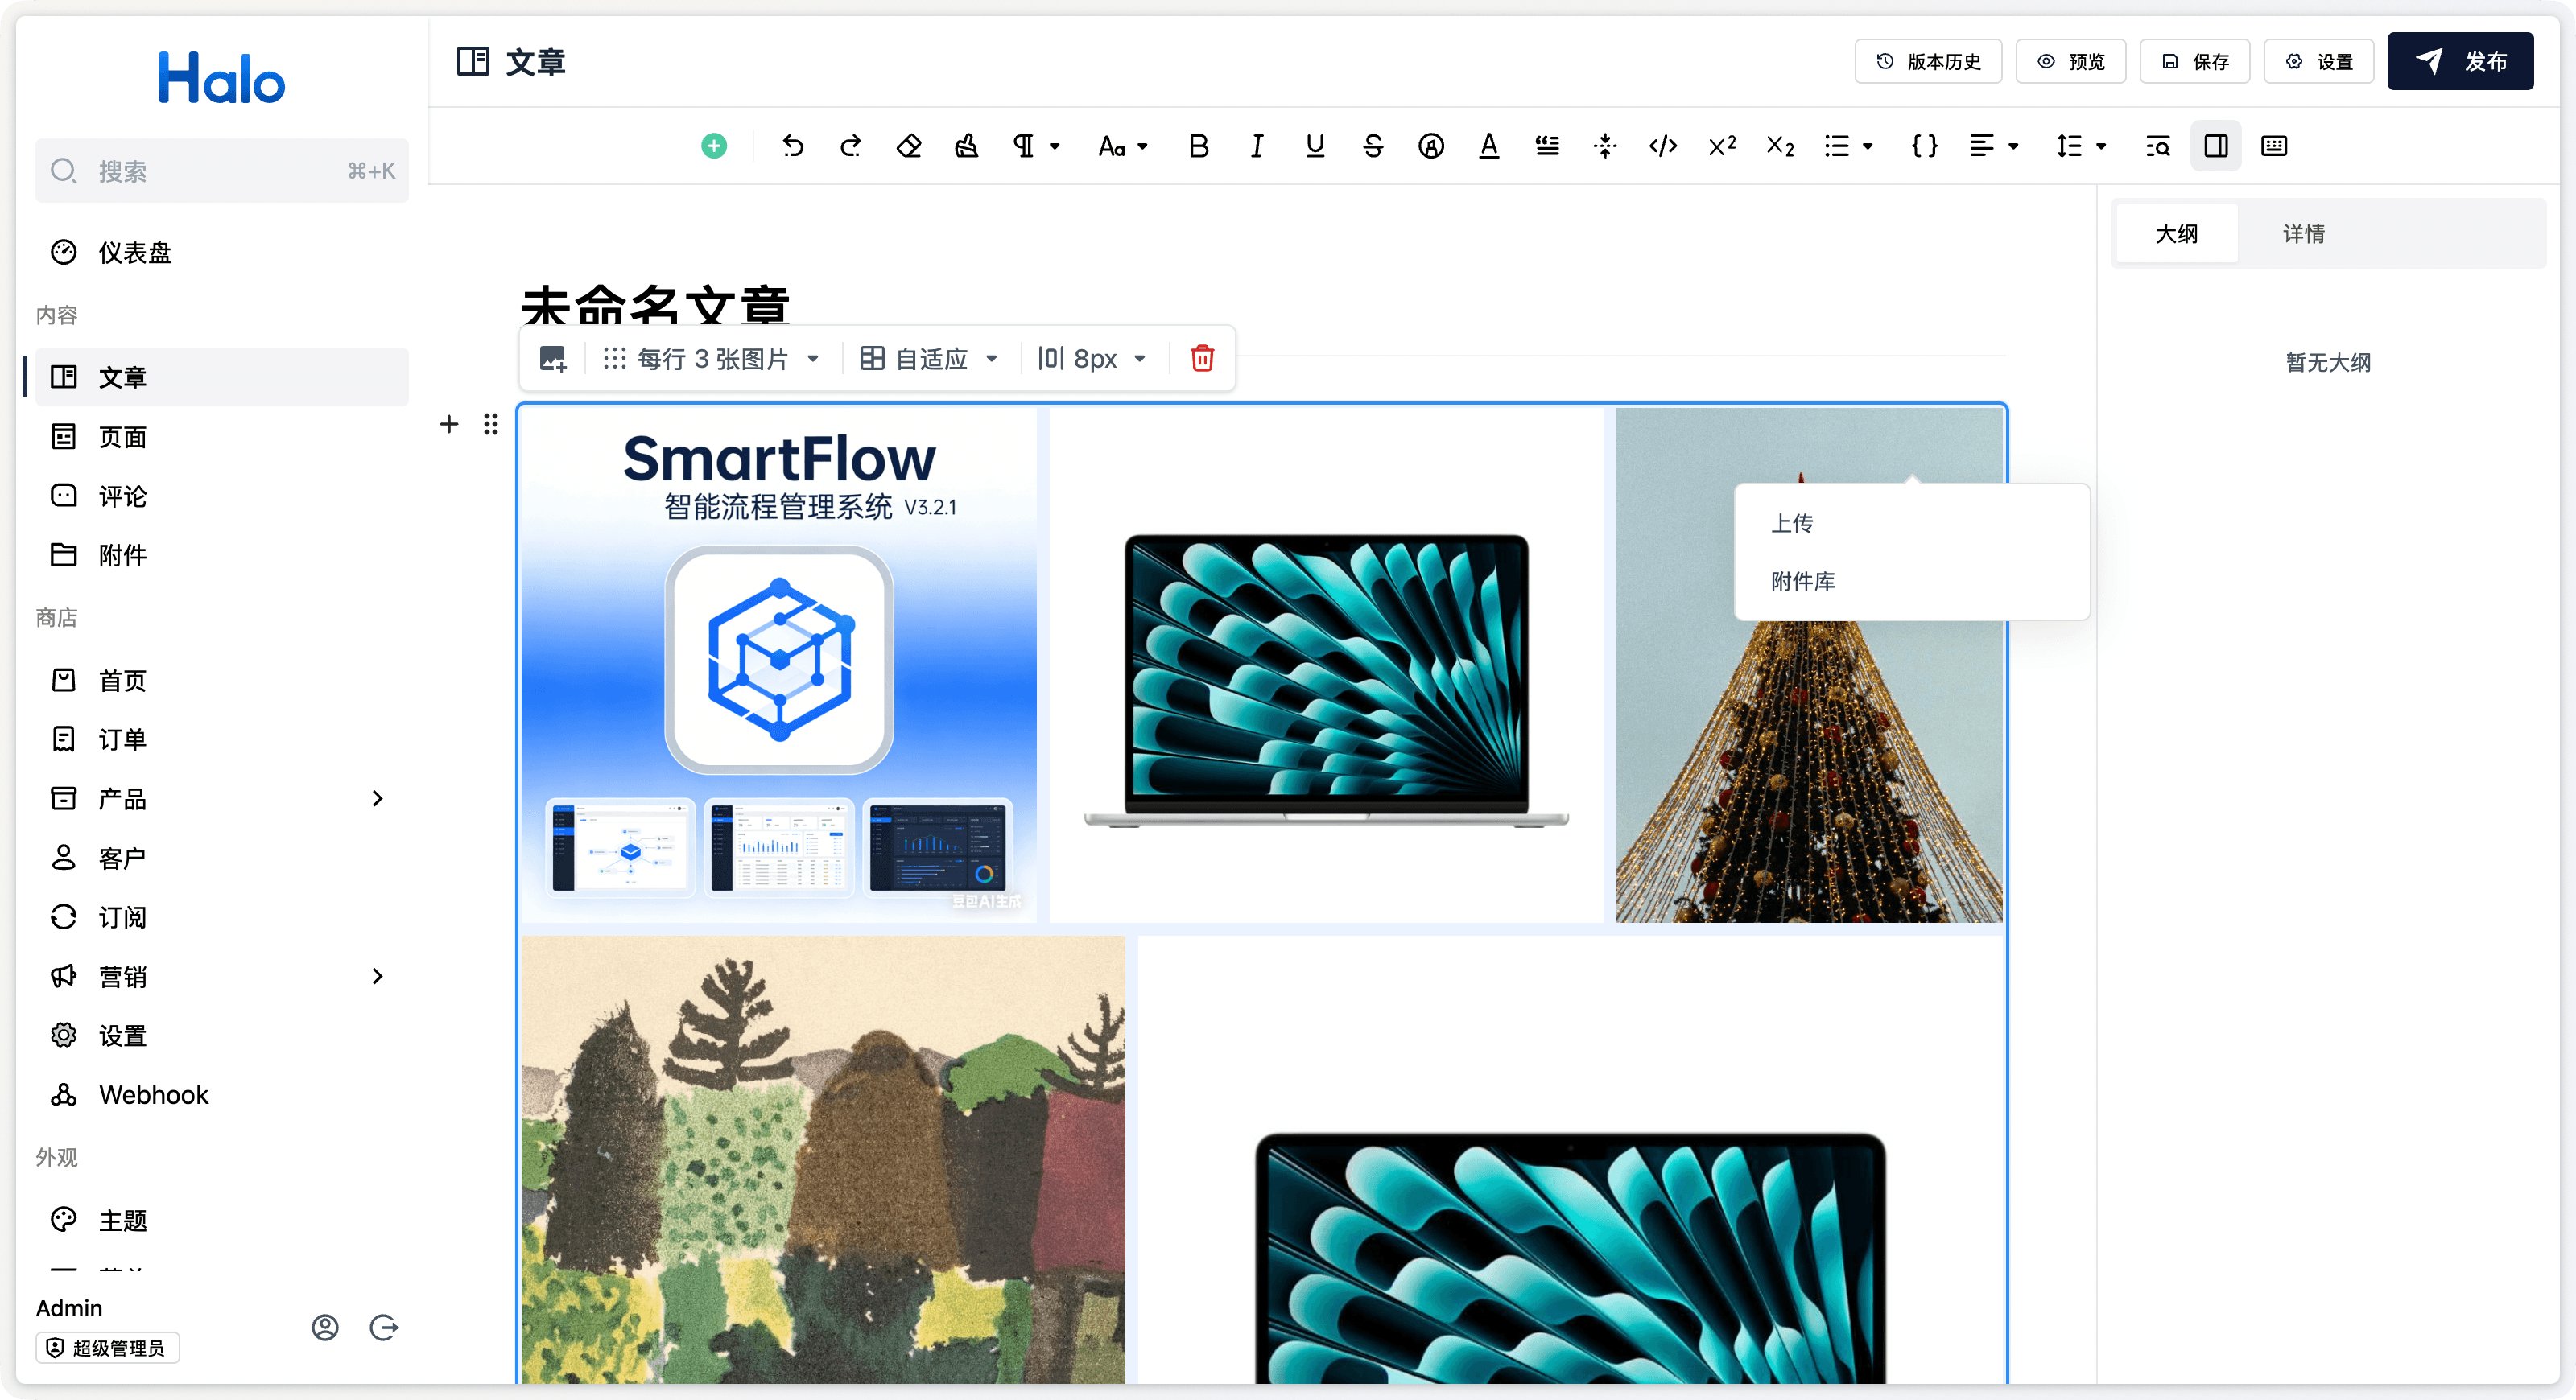Toggle italic formatting

[1256, 146]
